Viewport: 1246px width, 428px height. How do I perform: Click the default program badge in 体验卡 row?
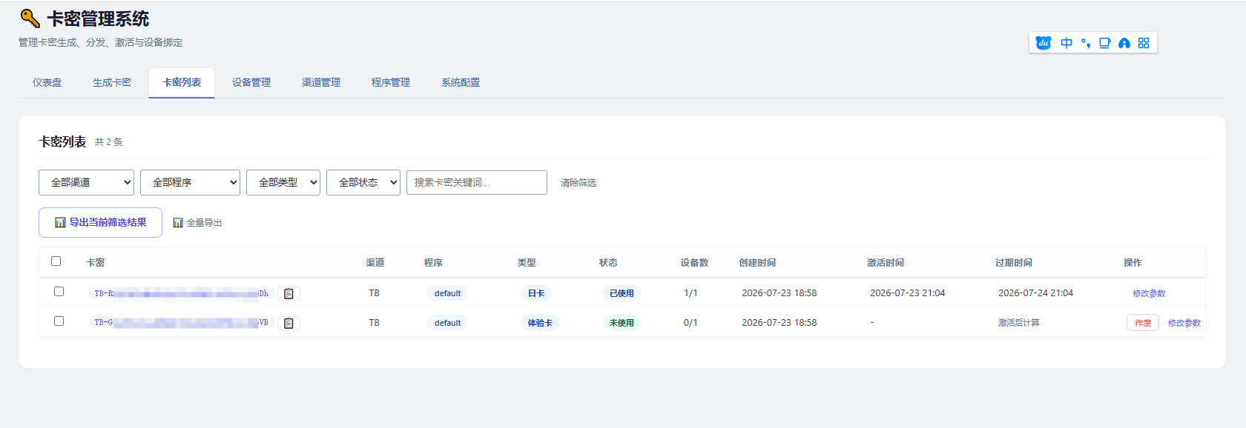(448, 323)
